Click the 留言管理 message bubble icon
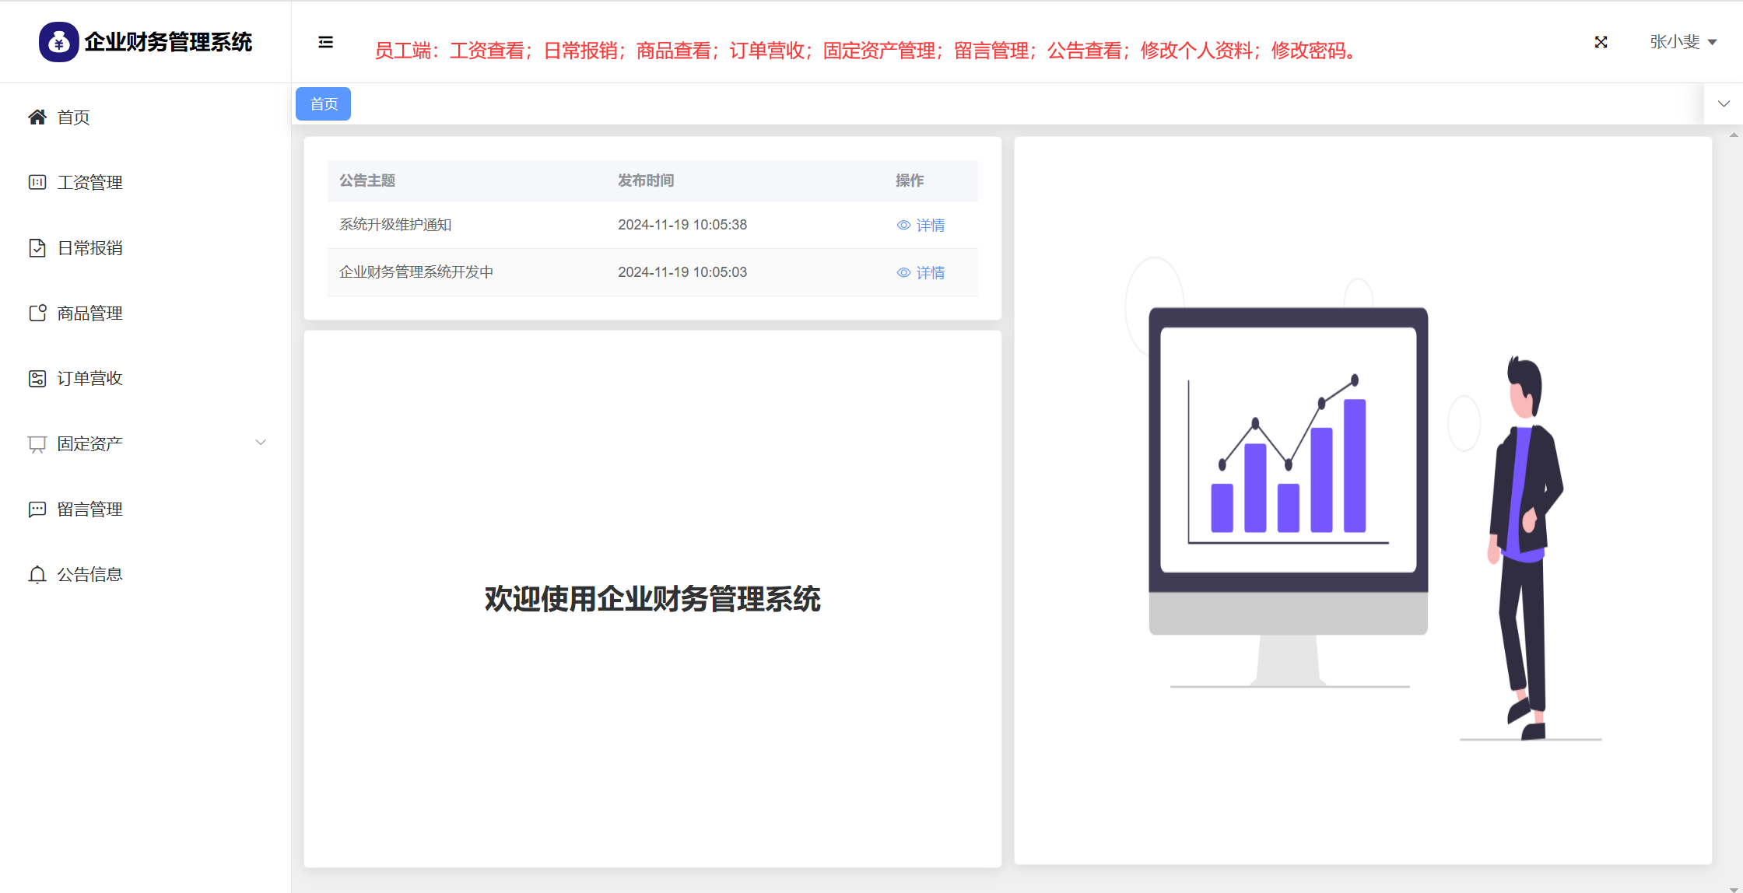The height and width of the screenshot is (893, 1743). tap(37, 510)
